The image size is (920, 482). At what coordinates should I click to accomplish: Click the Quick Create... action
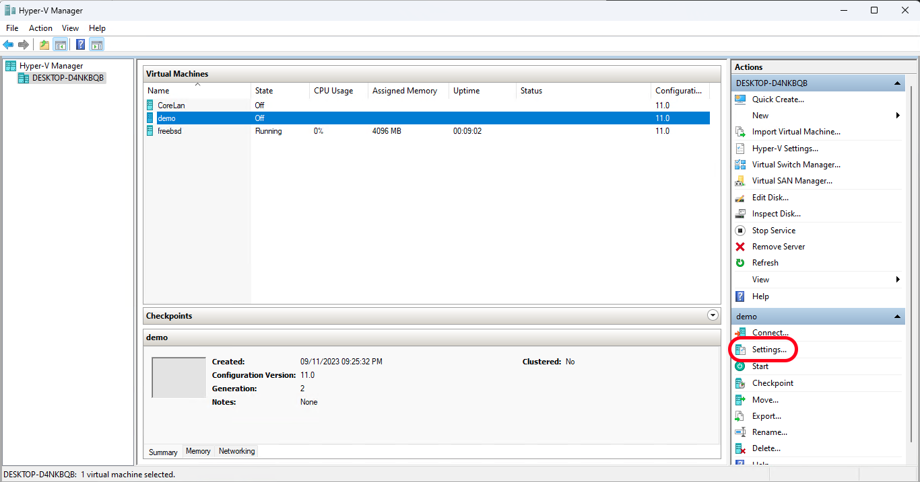click(x=778, y=99)
